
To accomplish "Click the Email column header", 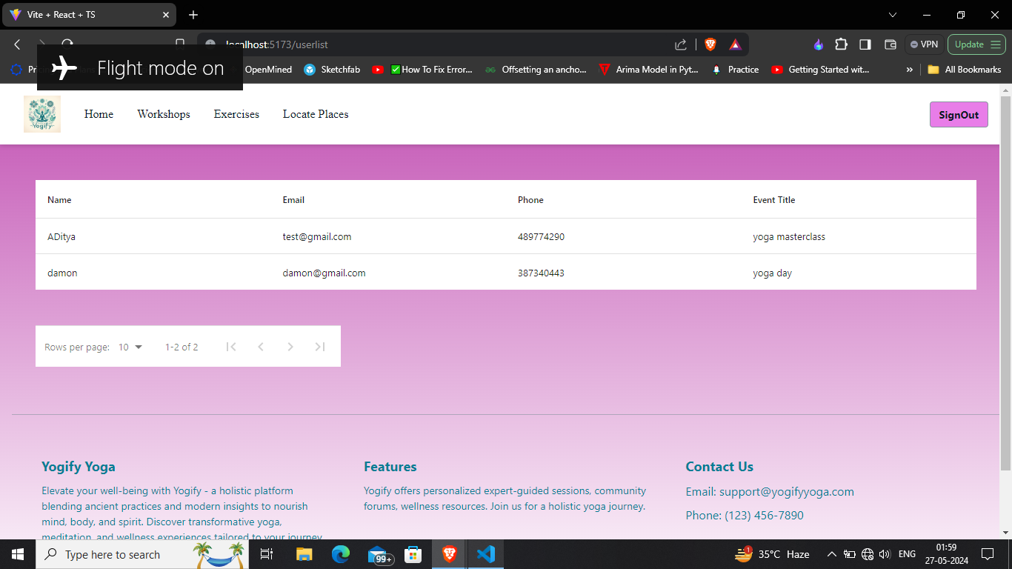I will pos(293,200).
